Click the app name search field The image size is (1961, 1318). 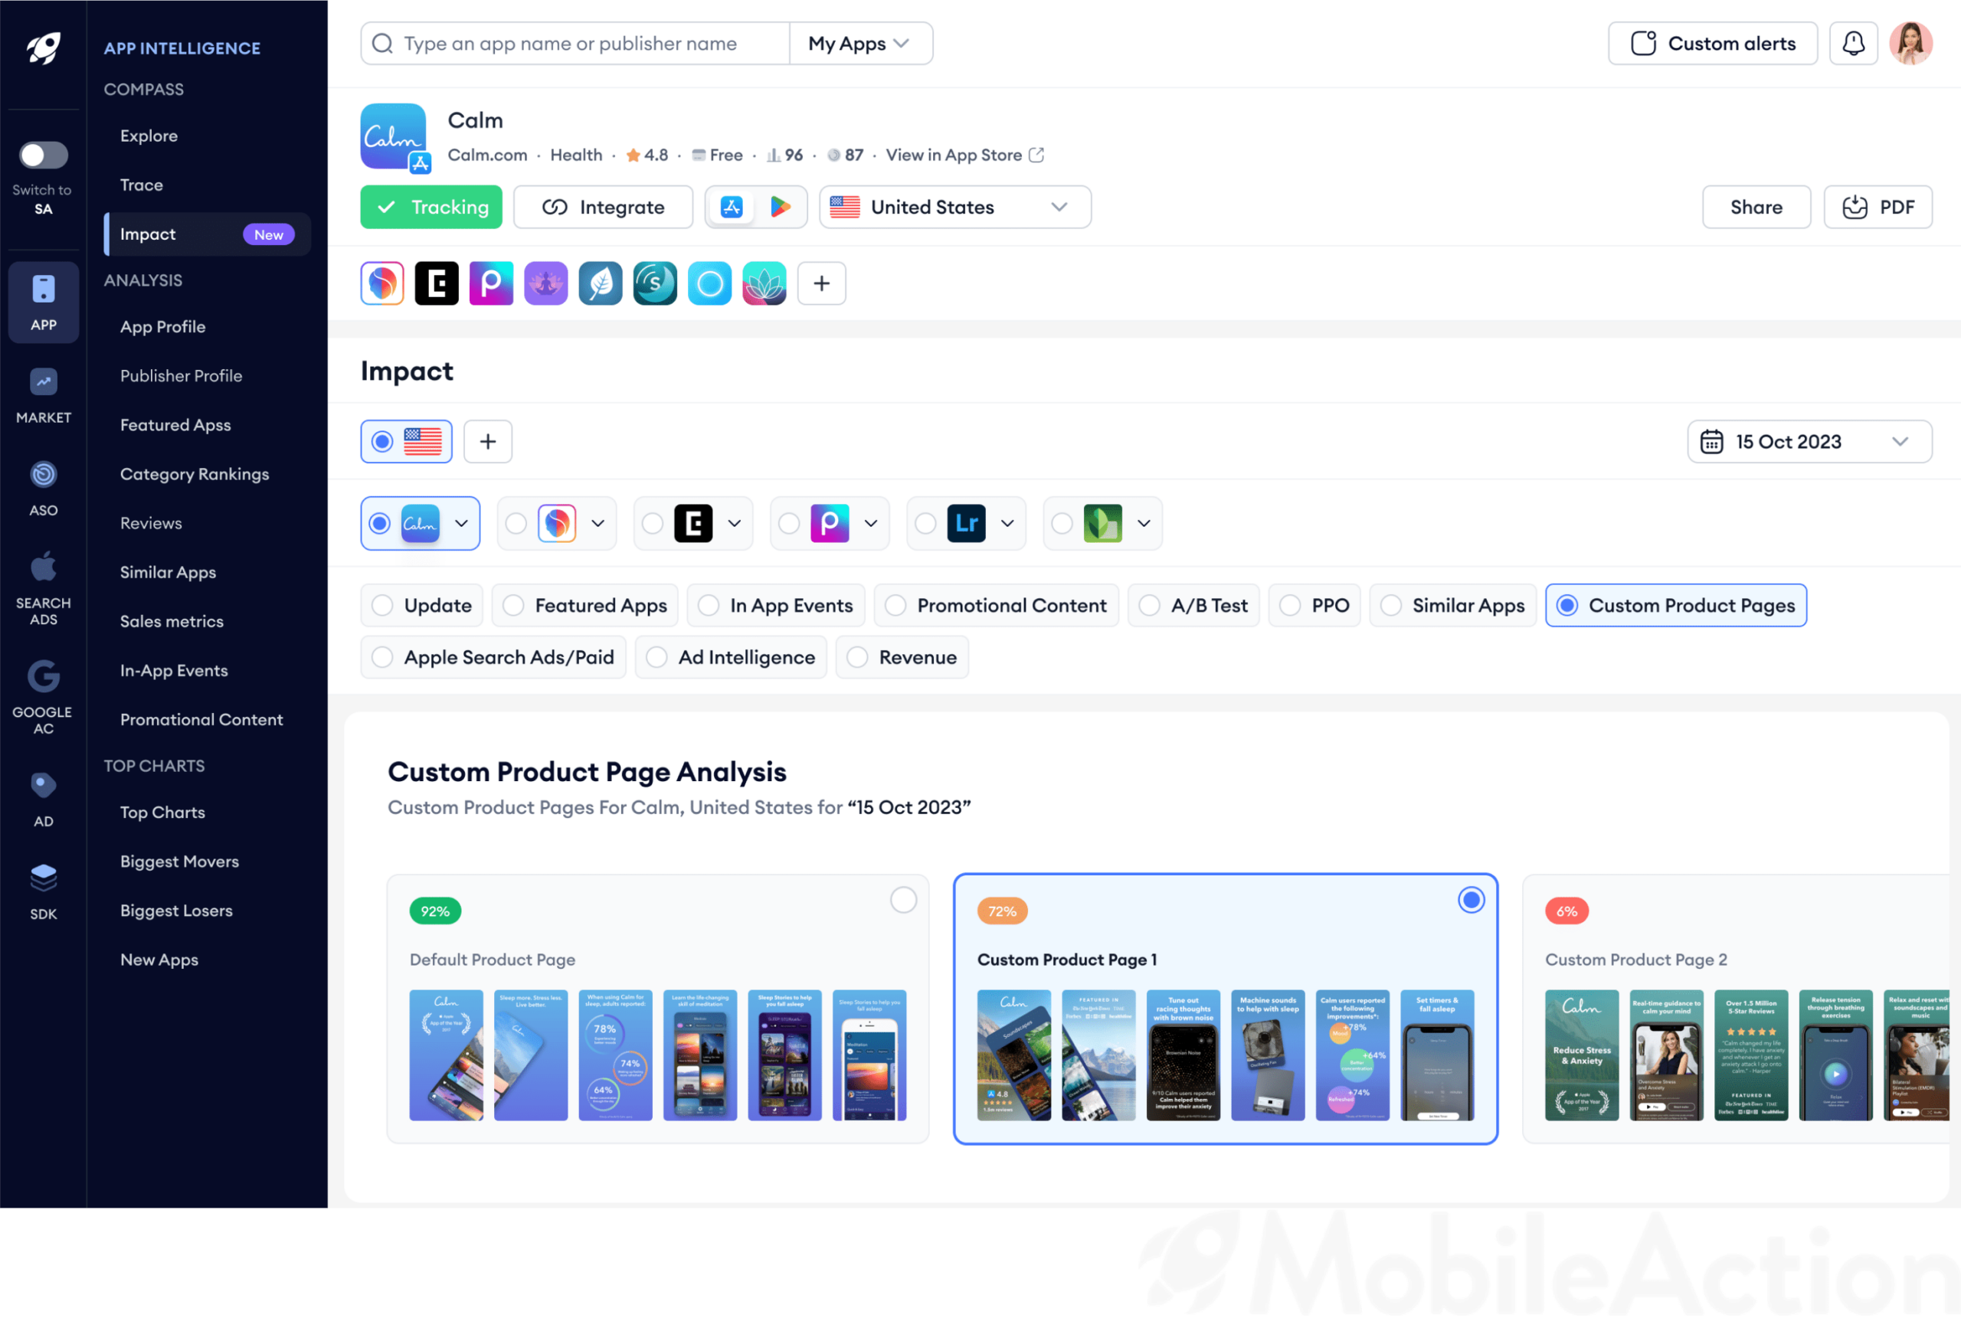click(x=576, y=43)
